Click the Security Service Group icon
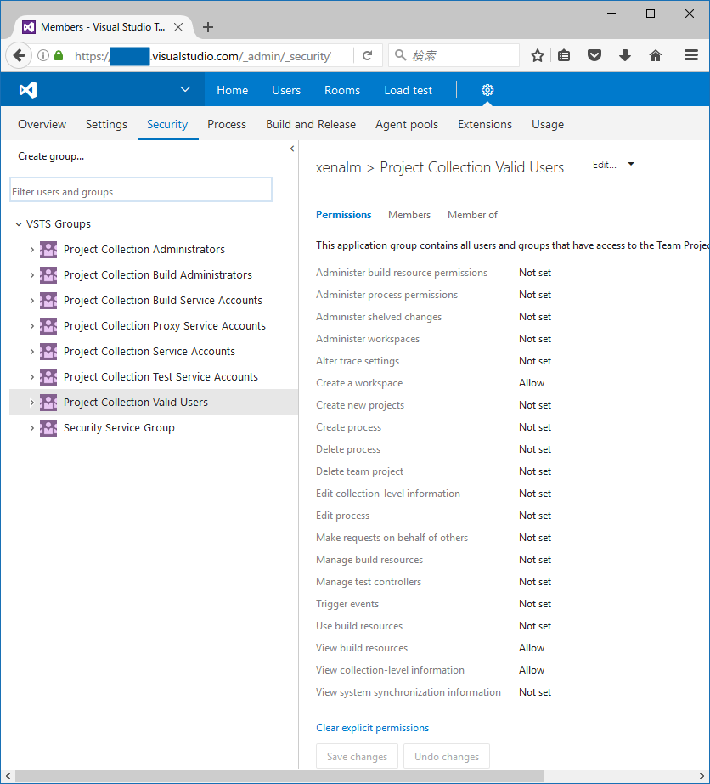710x784 pixels. coord(48,427)
